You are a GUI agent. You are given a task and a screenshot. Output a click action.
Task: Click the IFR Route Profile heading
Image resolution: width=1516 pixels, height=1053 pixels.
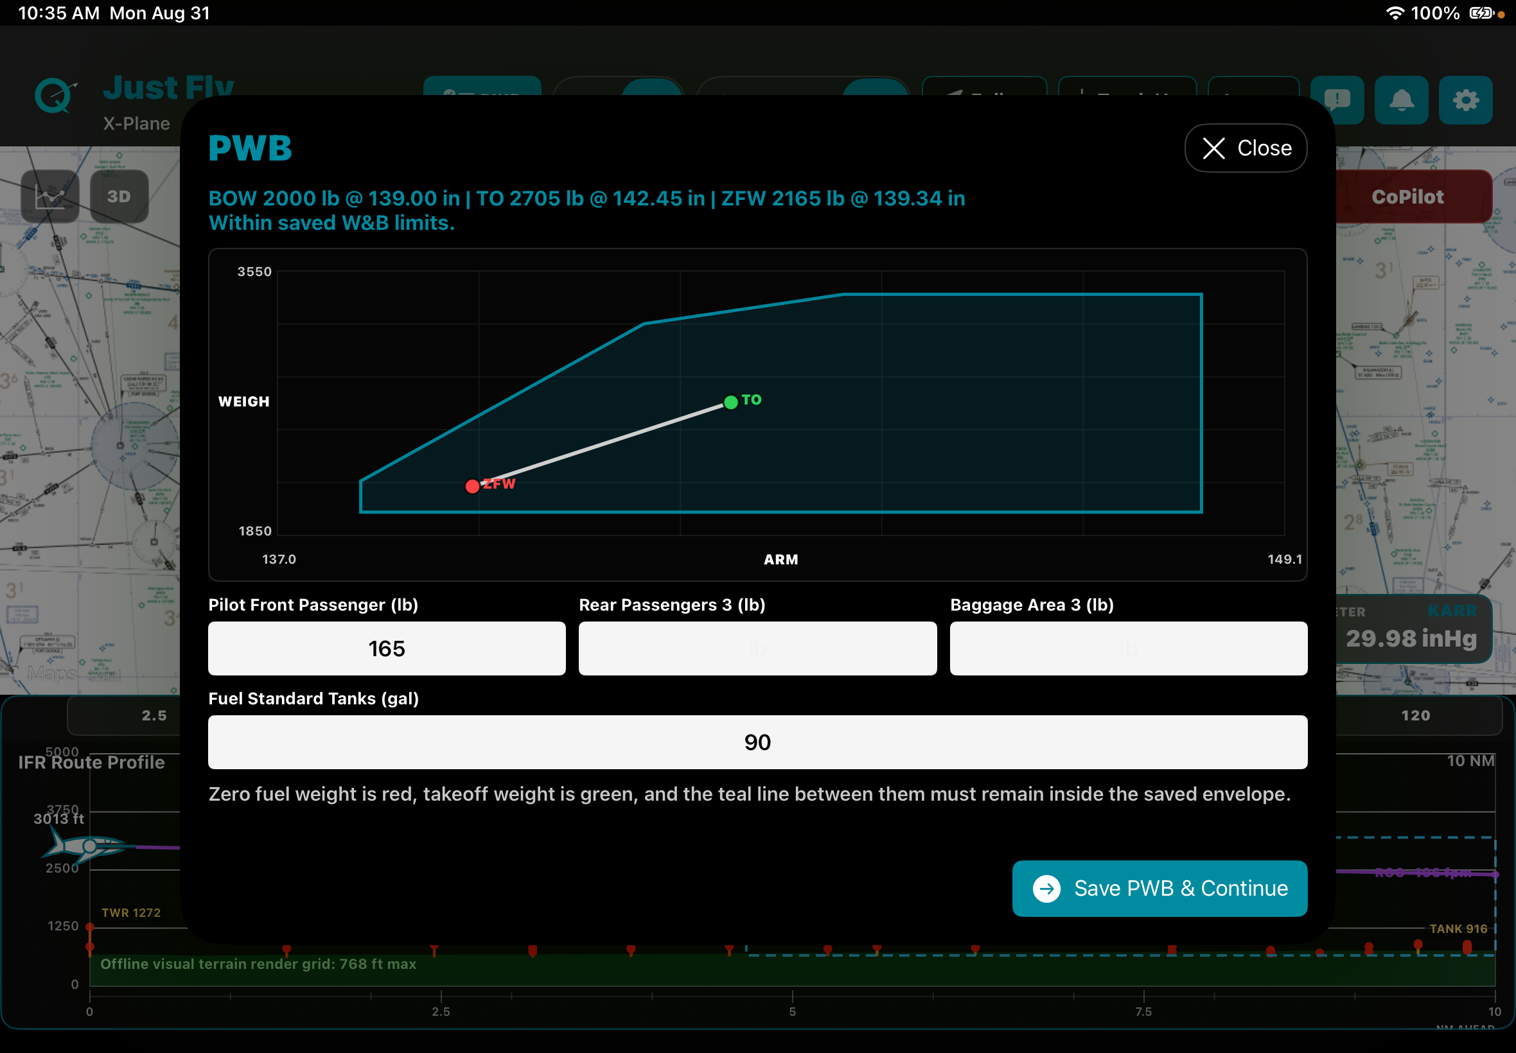(x=91, y=762)
